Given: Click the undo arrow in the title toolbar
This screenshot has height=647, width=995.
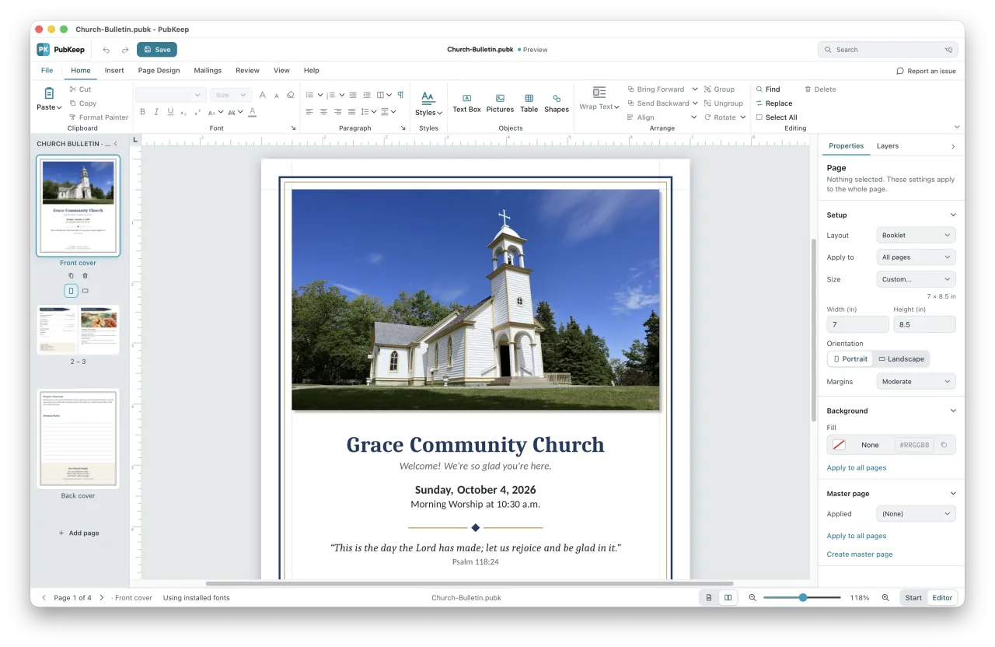Looking at the screenshot, I should point(106,50).
